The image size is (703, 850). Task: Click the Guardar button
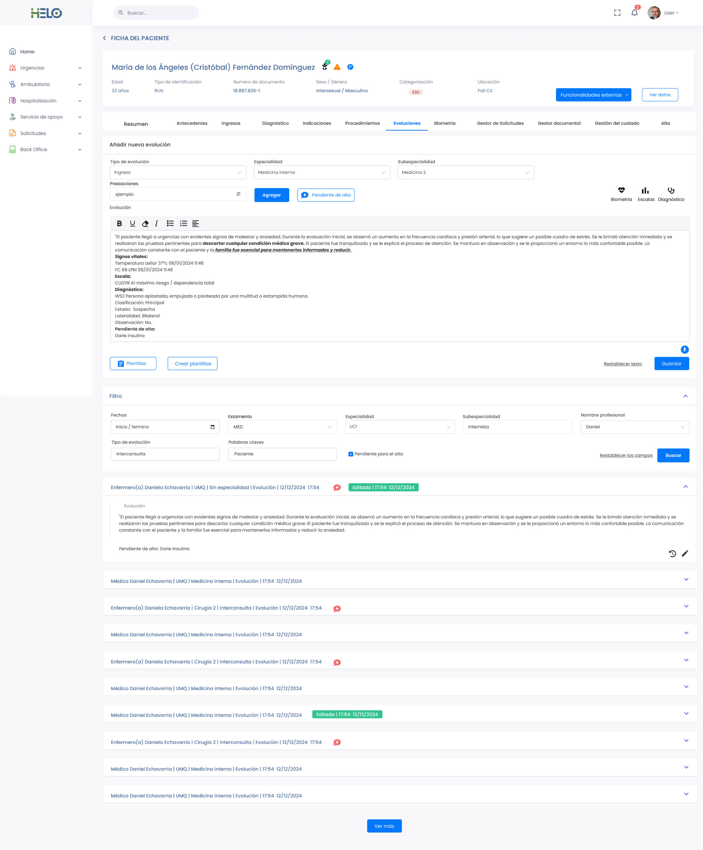[671, 364]
